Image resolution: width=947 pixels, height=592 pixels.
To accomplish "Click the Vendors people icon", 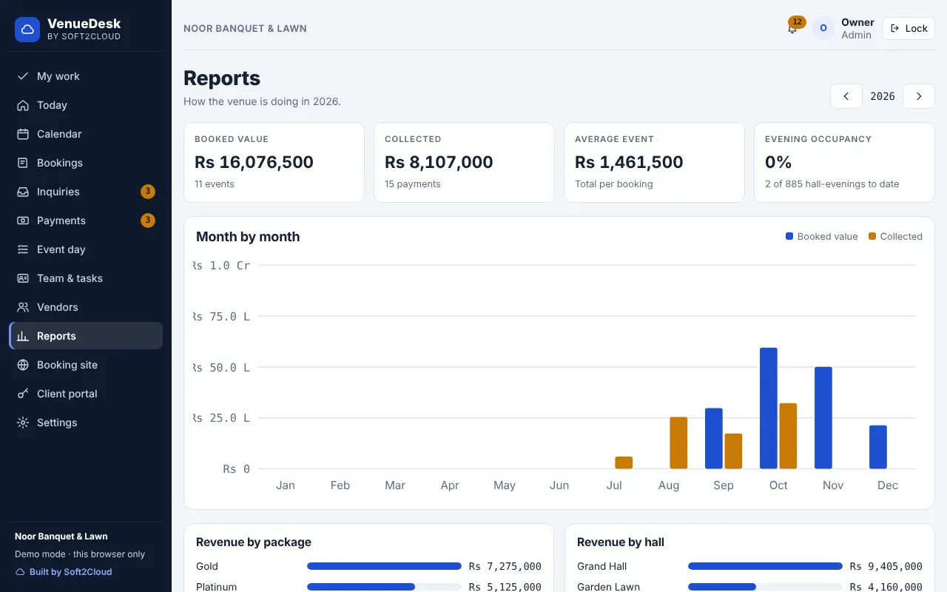I will click(x=23, y=307).
